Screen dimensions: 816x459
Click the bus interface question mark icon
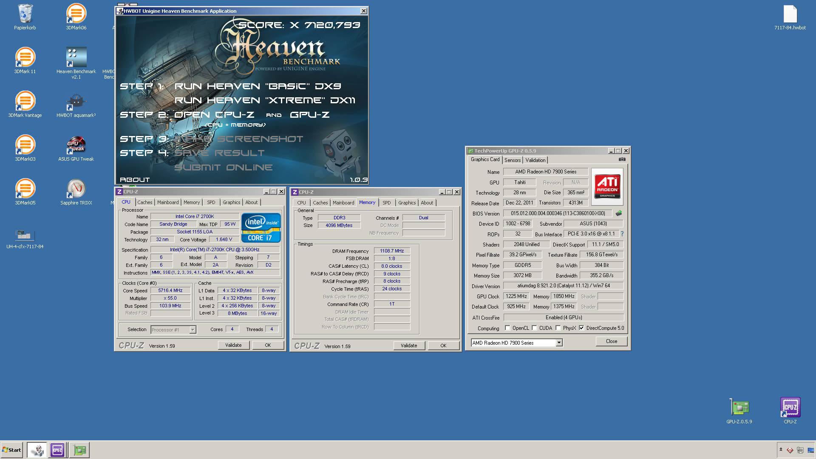pos(622,234)
